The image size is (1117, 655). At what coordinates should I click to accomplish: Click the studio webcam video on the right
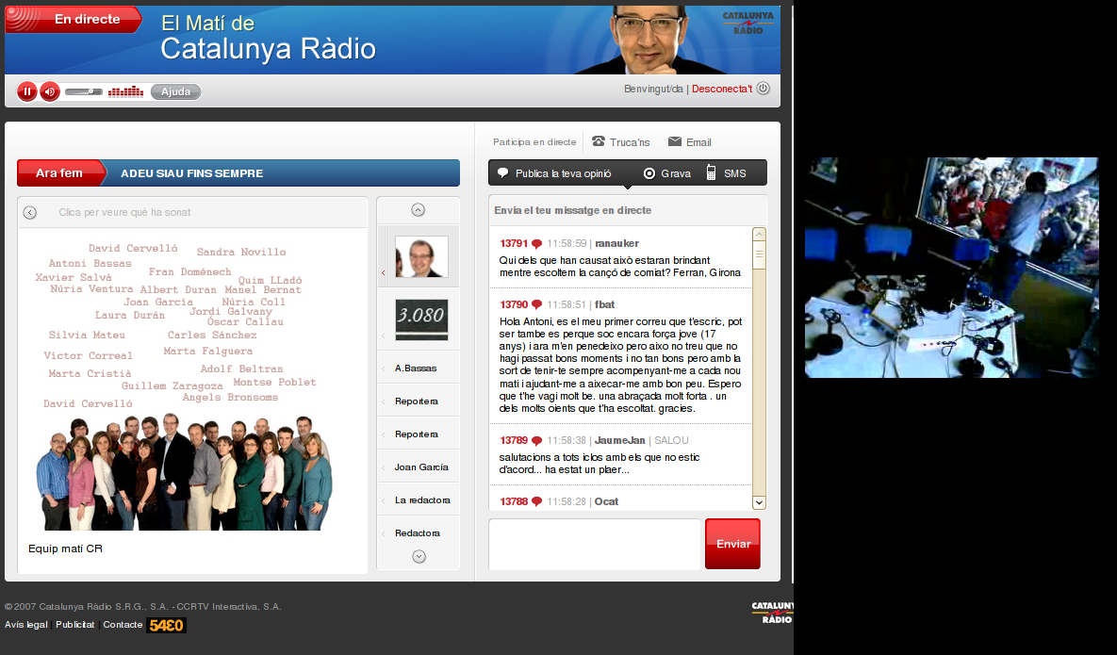[x=952, y=268]
